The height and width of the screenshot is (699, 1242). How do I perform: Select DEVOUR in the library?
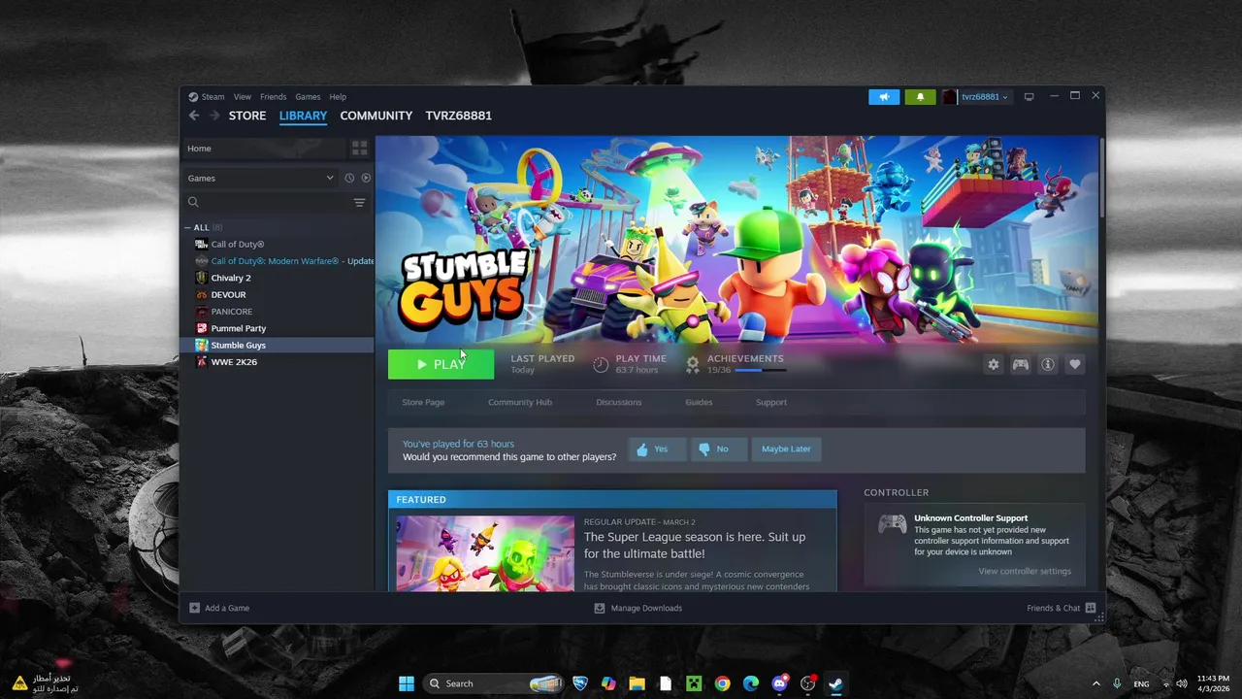(228, 295)
